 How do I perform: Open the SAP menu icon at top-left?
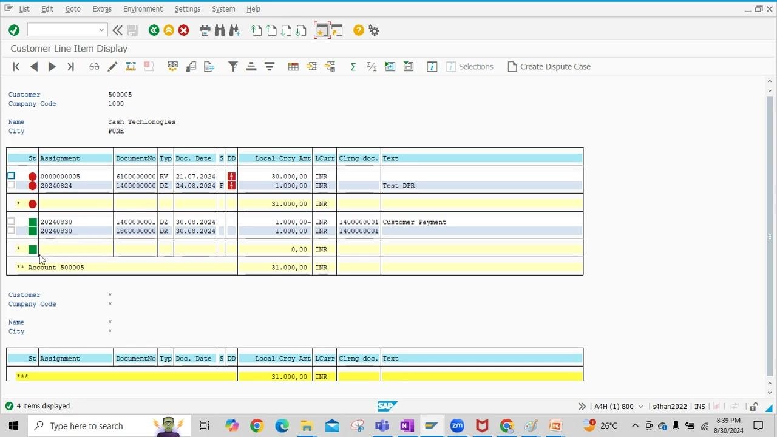8,8
